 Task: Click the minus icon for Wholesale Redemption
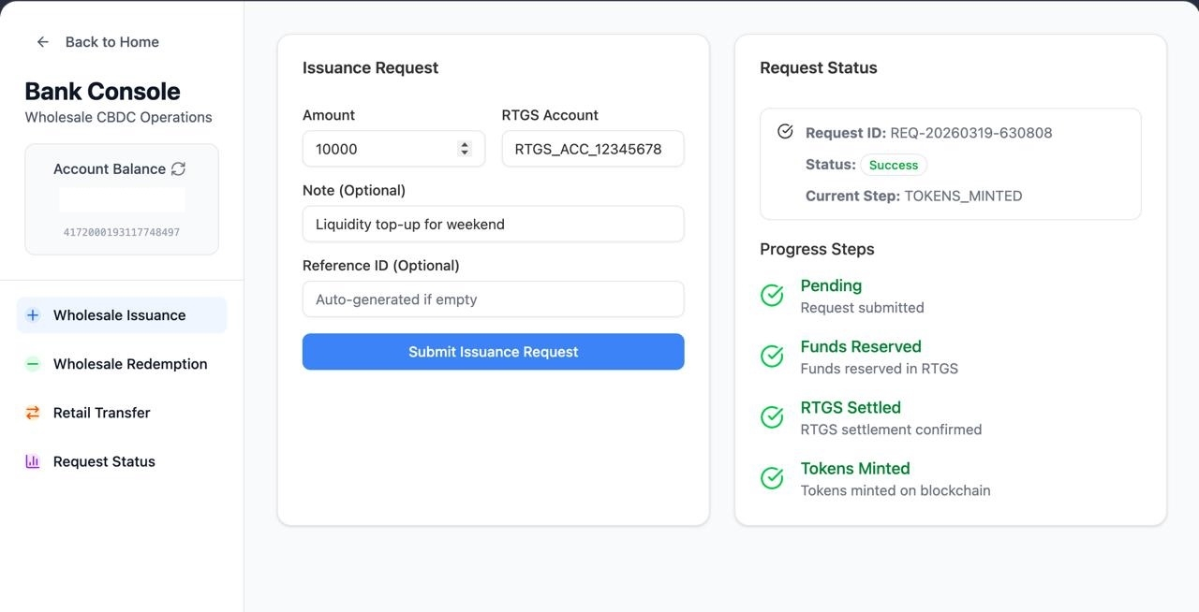click(x=33, y=364)
